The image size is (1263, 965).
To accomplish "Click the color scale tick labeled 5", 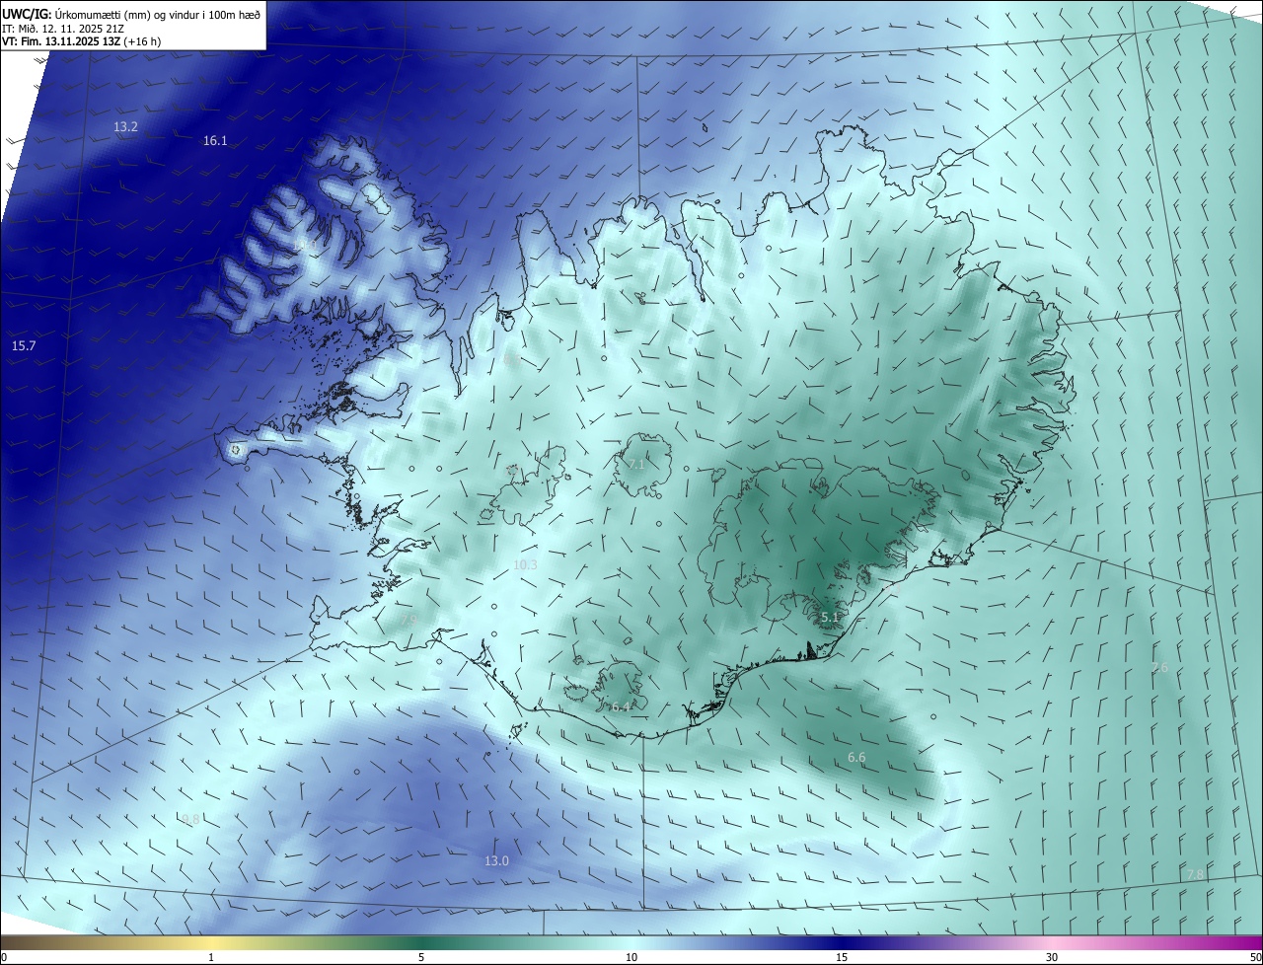I will click(421, 958).
